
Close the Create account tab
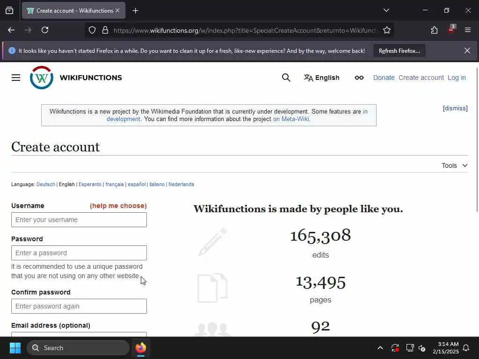(x=117, y=10)
